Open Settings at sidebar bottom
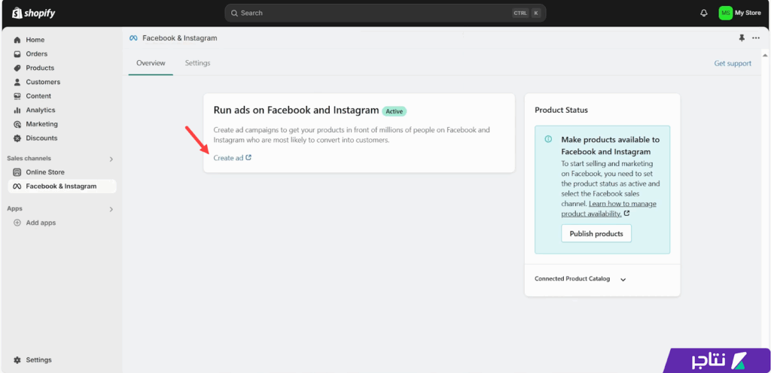The height and width of the screenshot is (373, 771). tap(38, 360)
